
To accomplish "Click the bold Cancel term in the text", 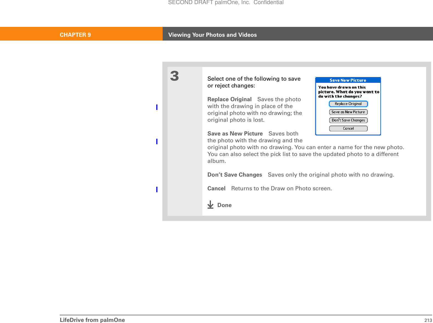I will (x=216, y=188).
